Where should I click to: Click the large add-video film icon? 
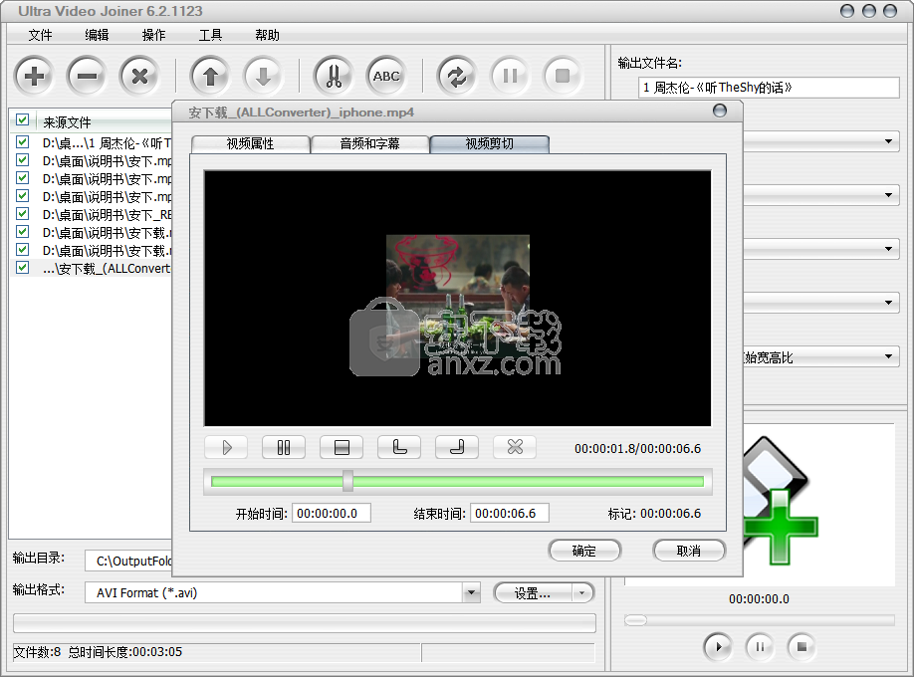click(782, 502)
